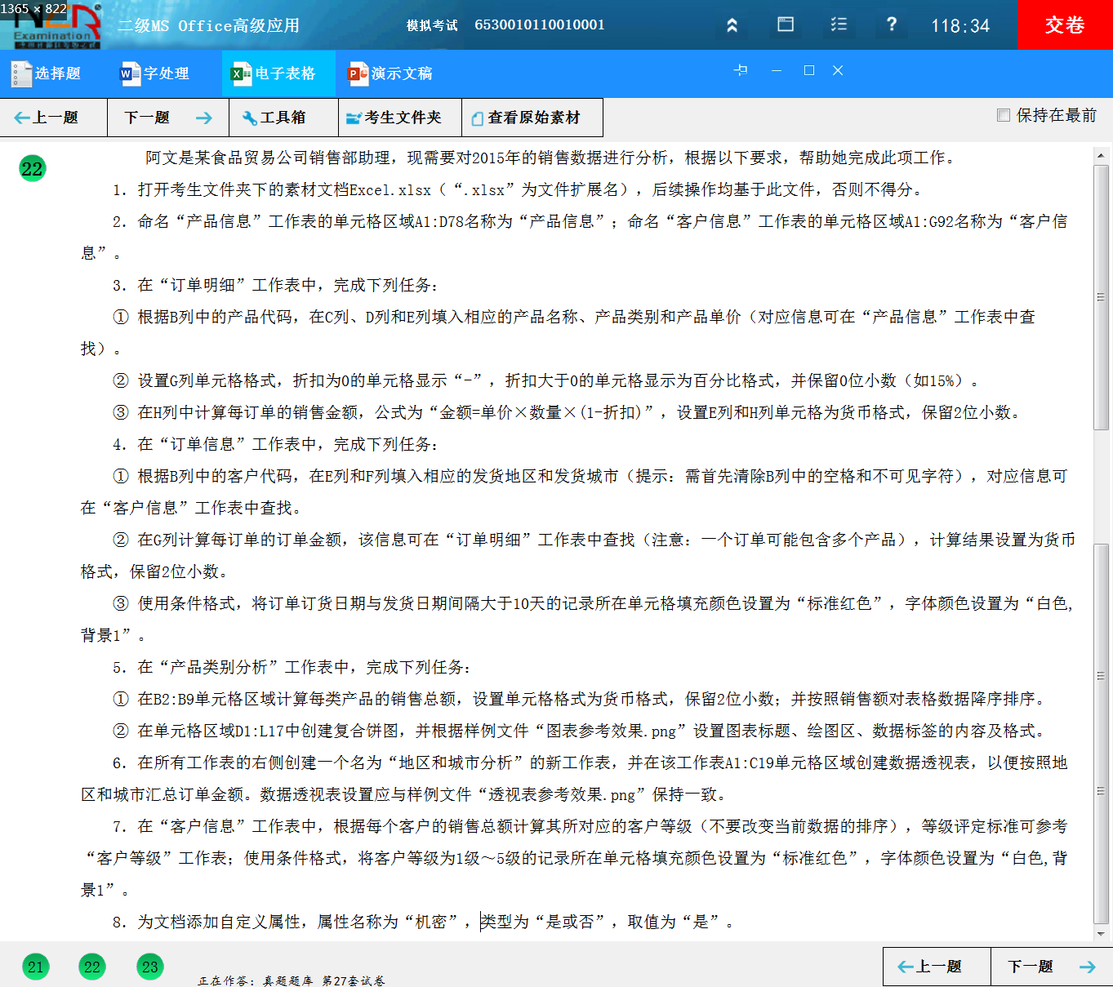
Task: Collapse the top bar with double-chevron icon
Action: 732,24
